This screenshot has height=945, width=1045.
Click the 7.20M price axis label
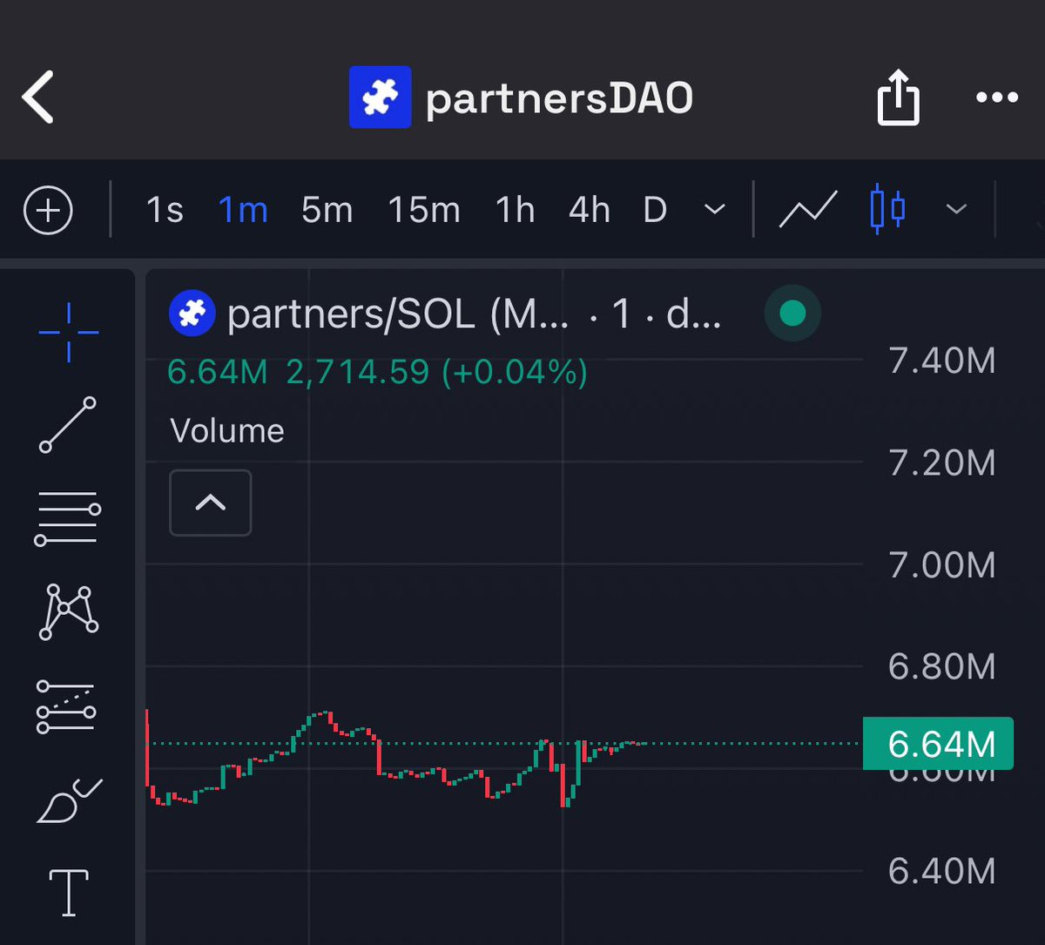[942, 463]
